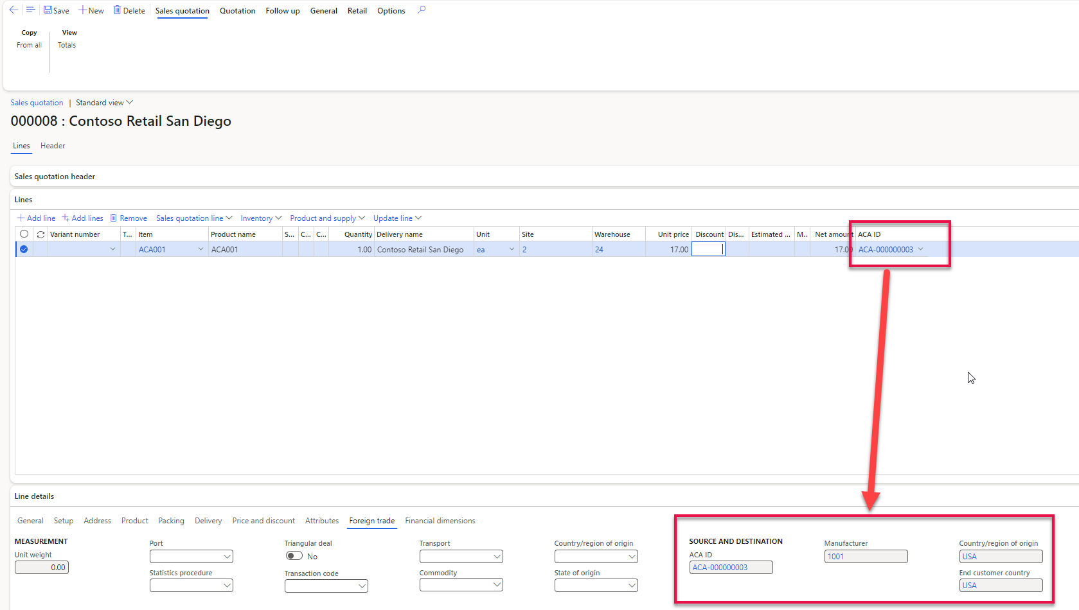1079x610 pixels.
Task: Click the View Totals button
Action: coord(67,39)
